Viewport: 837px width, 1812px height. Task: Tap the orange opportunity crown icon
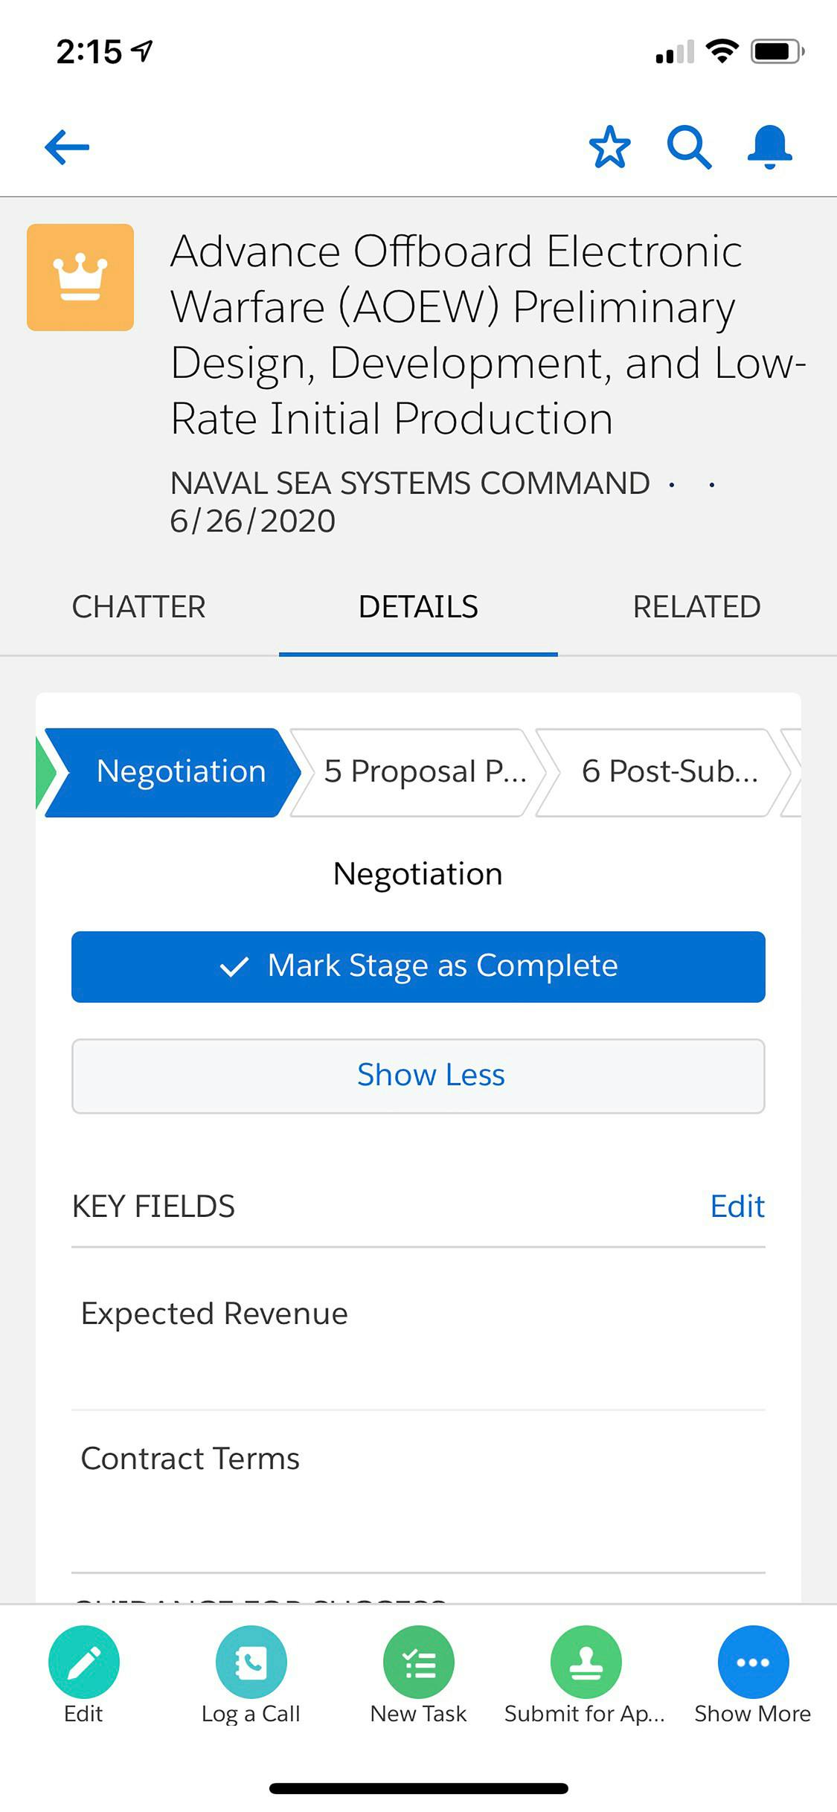(x=80, y=277)
